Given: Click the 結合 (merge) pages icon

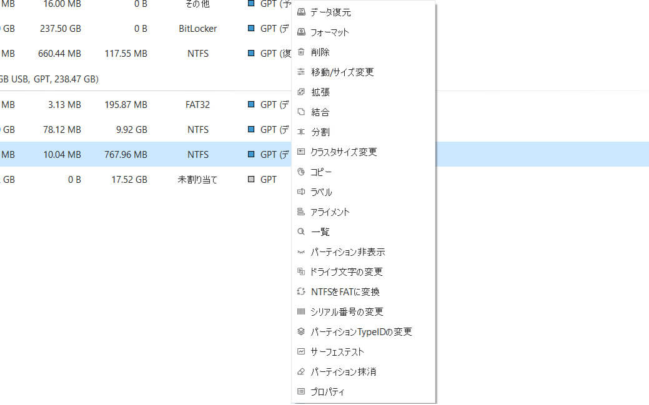Looking at the screenshot, I should pos(301,112).
